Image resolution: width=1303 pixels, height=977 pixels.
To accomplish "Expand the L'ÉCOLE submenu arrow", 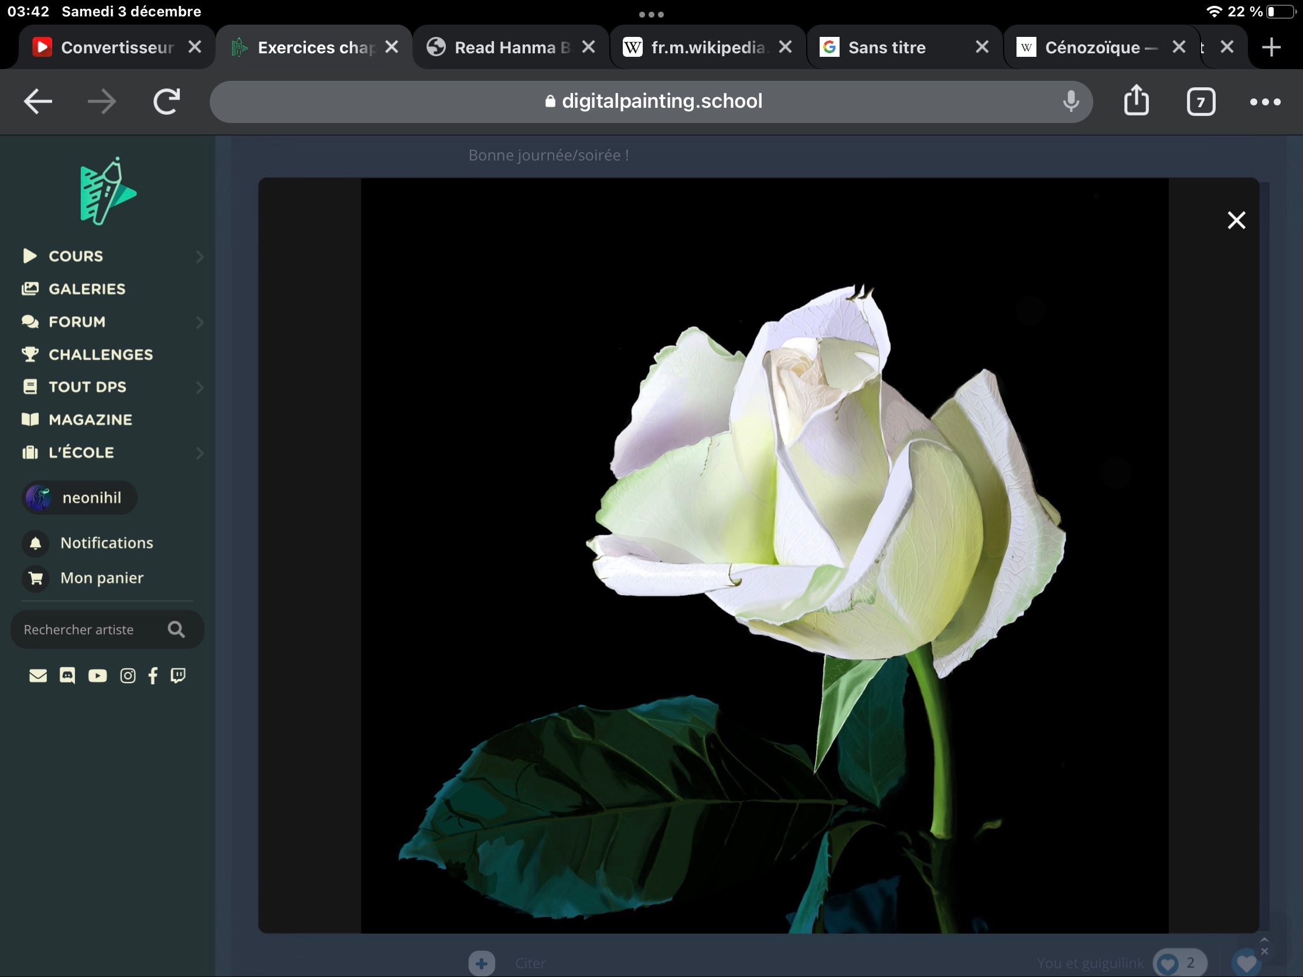I will click(200, 453).
